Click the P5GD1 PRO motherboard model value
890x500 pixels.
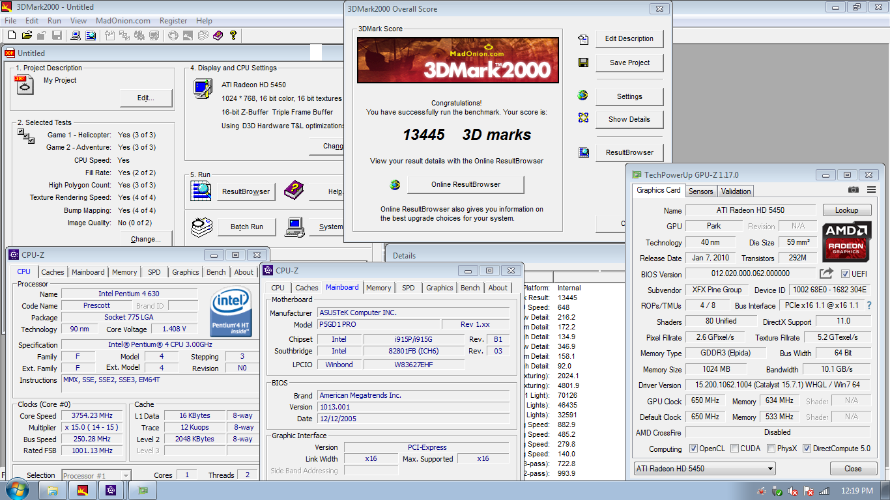point(379,324)
